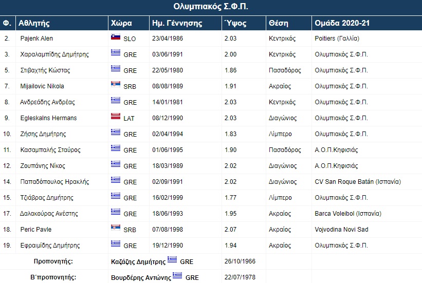Click the Greek flag in Ζήσης Δημήτρης row
The width and height of the screenshot is (422, 283).
[x=116, y=132]
